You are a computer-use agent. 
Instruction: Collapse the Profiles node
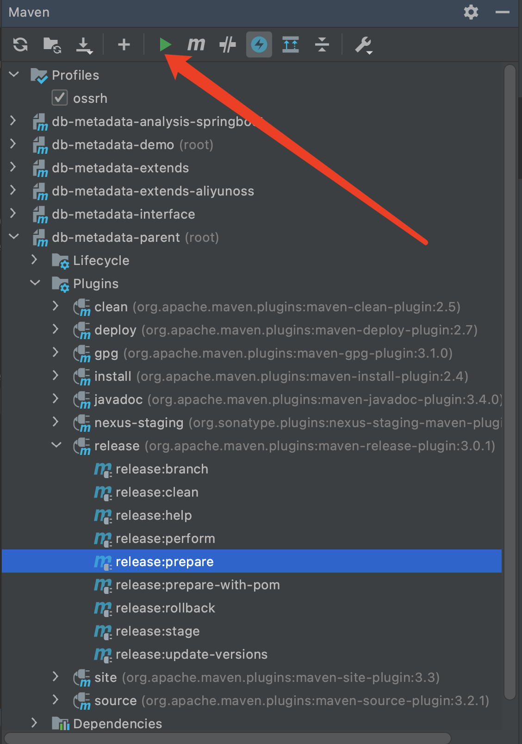(14, 75)
